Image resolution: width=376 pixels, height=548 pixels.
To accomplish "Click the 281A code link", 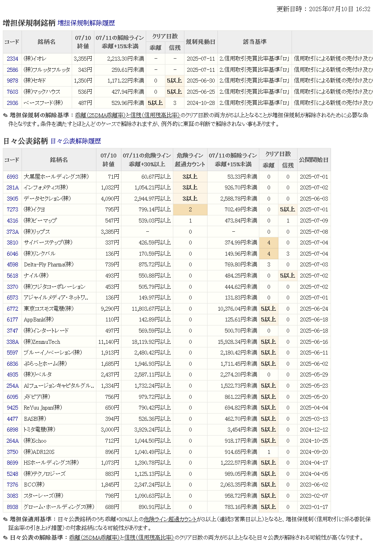I will [12, 187].
